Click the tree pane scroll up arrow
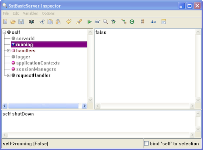203x150 pixels. pos(90,32)
